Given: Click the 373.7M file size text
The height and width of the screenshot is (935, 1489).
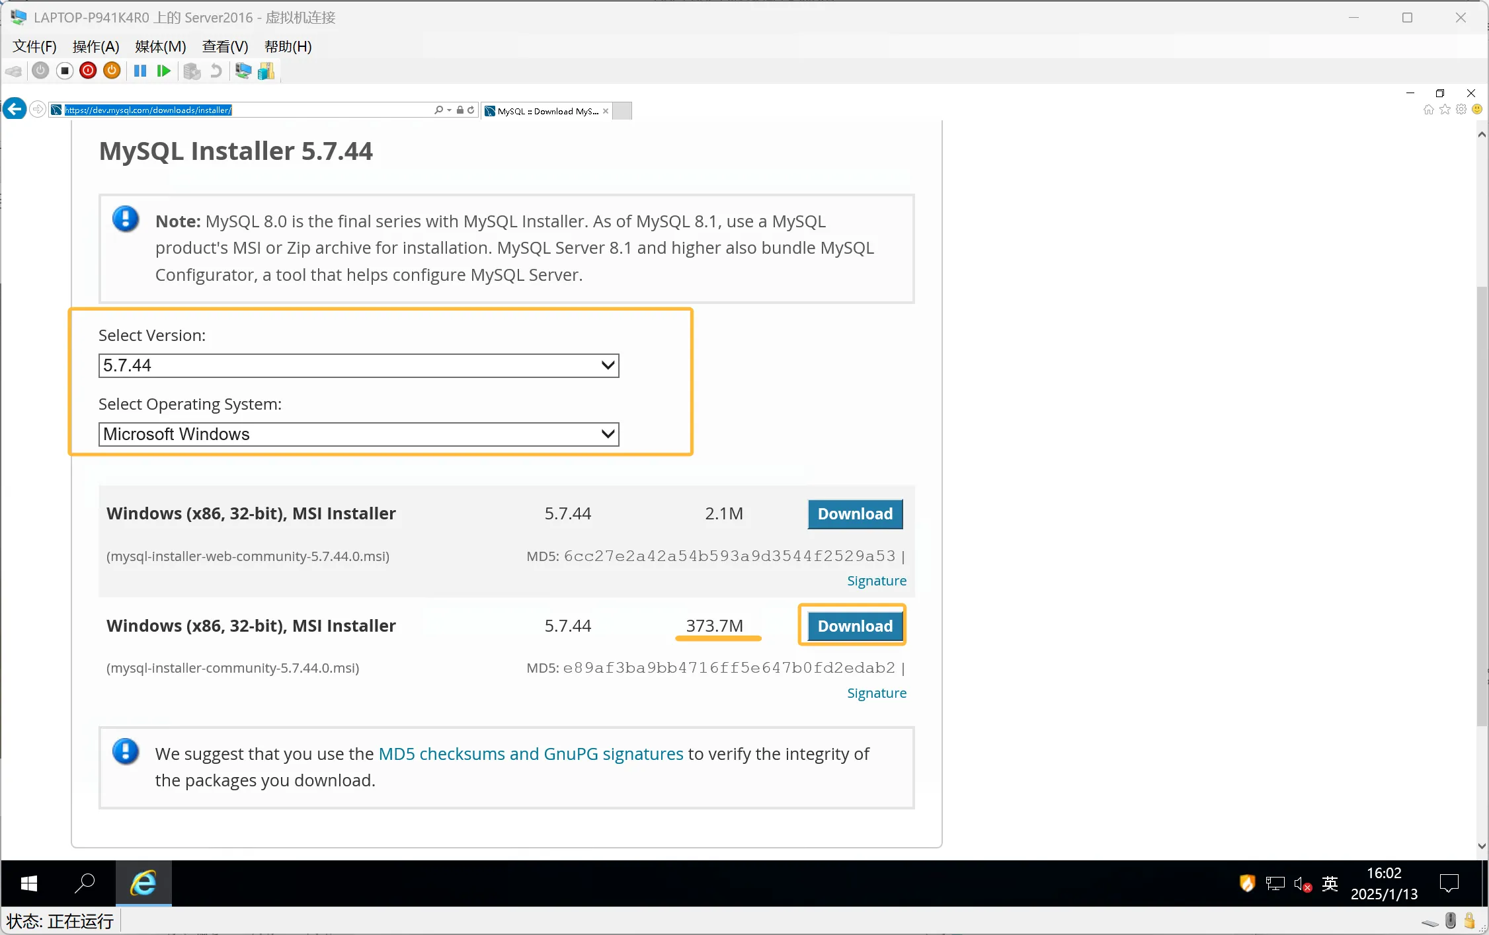Looking at the screenshot, I should click(x=714, y=626).
